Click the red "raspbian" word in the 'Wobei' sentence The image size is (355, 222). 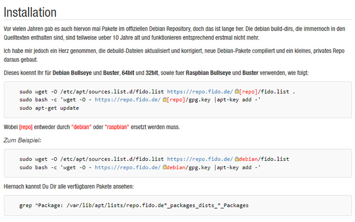click(117, 127)
